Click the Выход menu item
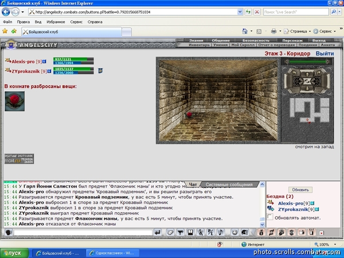The width and height of the screenshot is (344, 258). [x=319, y=40]
